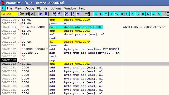Open Call stack with K button
The image size is (169, 95).
tap(138, 14)
